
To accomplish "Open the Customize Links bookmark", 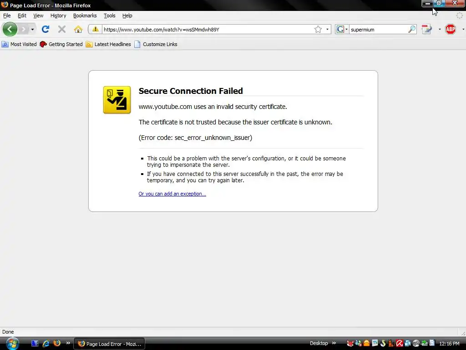I will click(156, 44).
